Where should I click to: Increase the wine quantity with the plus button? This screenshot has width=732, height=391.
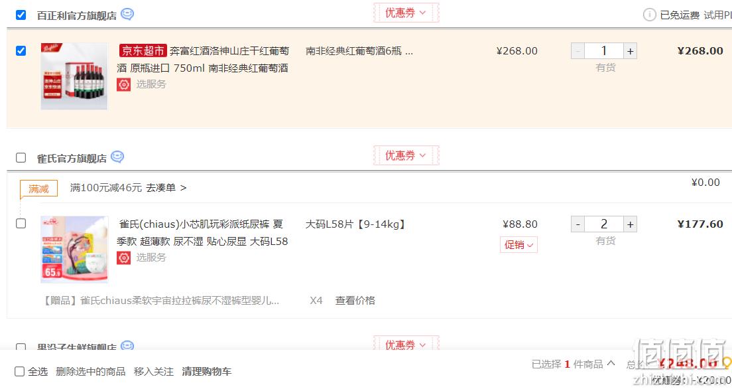(x=631, y=51)
